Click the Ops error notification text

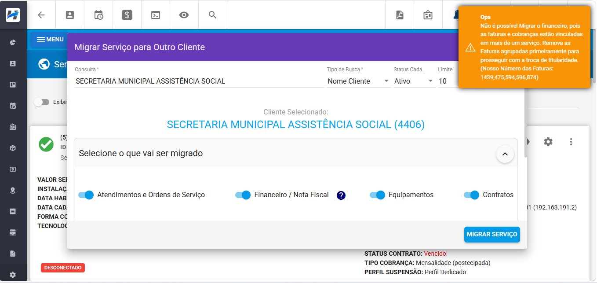(x=532, y=47)
